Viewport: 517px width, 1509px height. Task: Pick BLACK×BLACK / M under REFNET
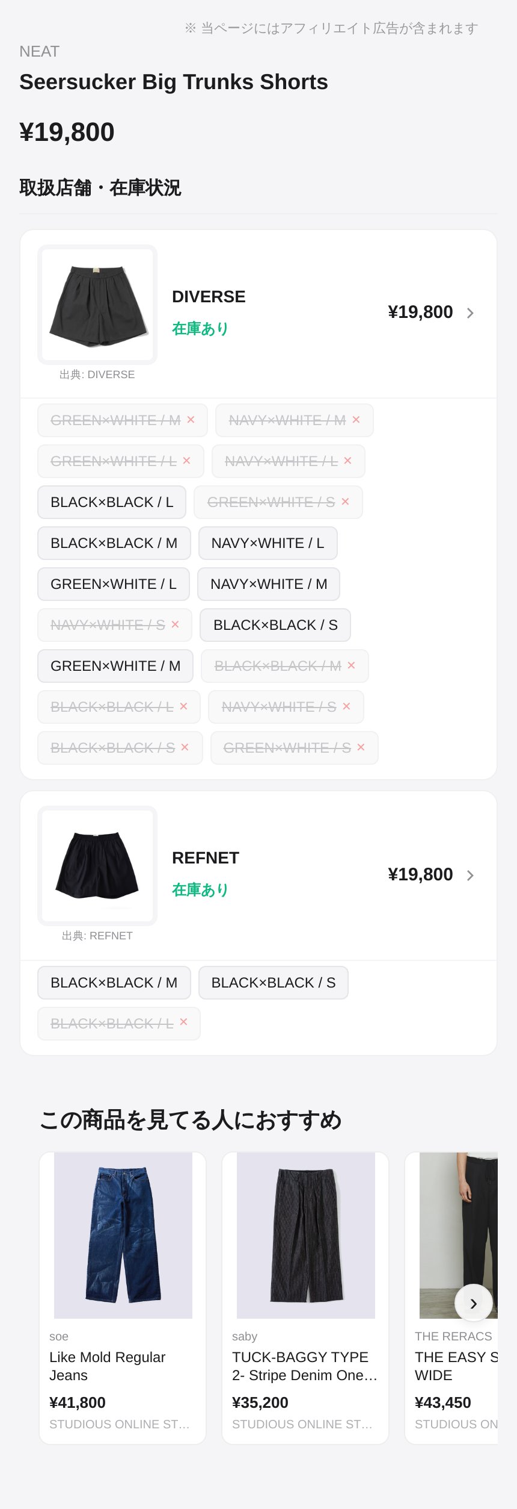coord(114,983)
